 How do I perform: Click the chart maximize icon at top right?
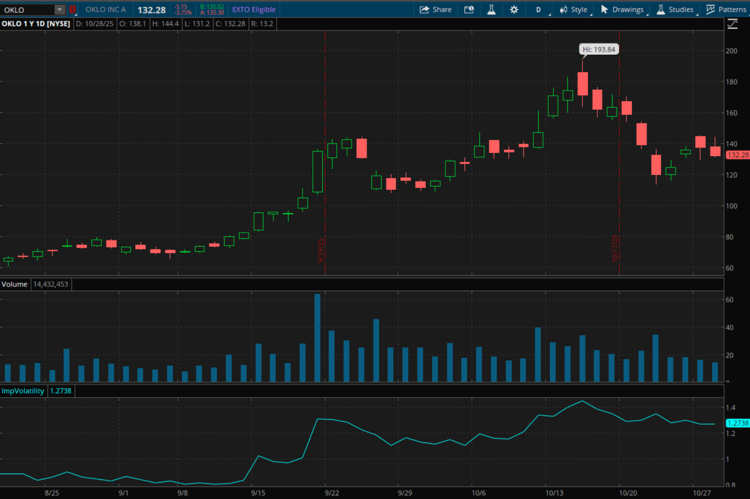[x=732, y=23]
